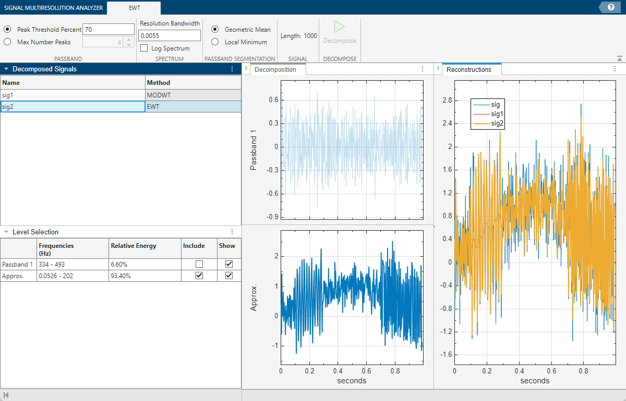Open Level Selection panel options ellipsis menu
The image size is (626, 401).
233,232
